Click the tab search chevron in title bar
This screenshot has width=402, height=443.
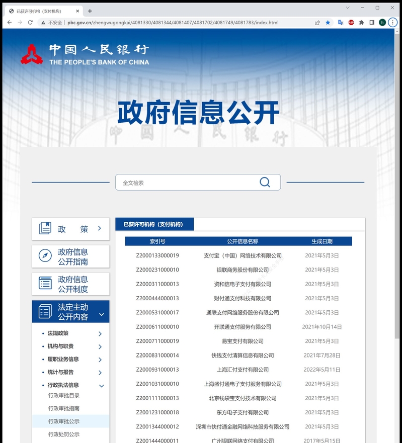(x=348, y=8)
